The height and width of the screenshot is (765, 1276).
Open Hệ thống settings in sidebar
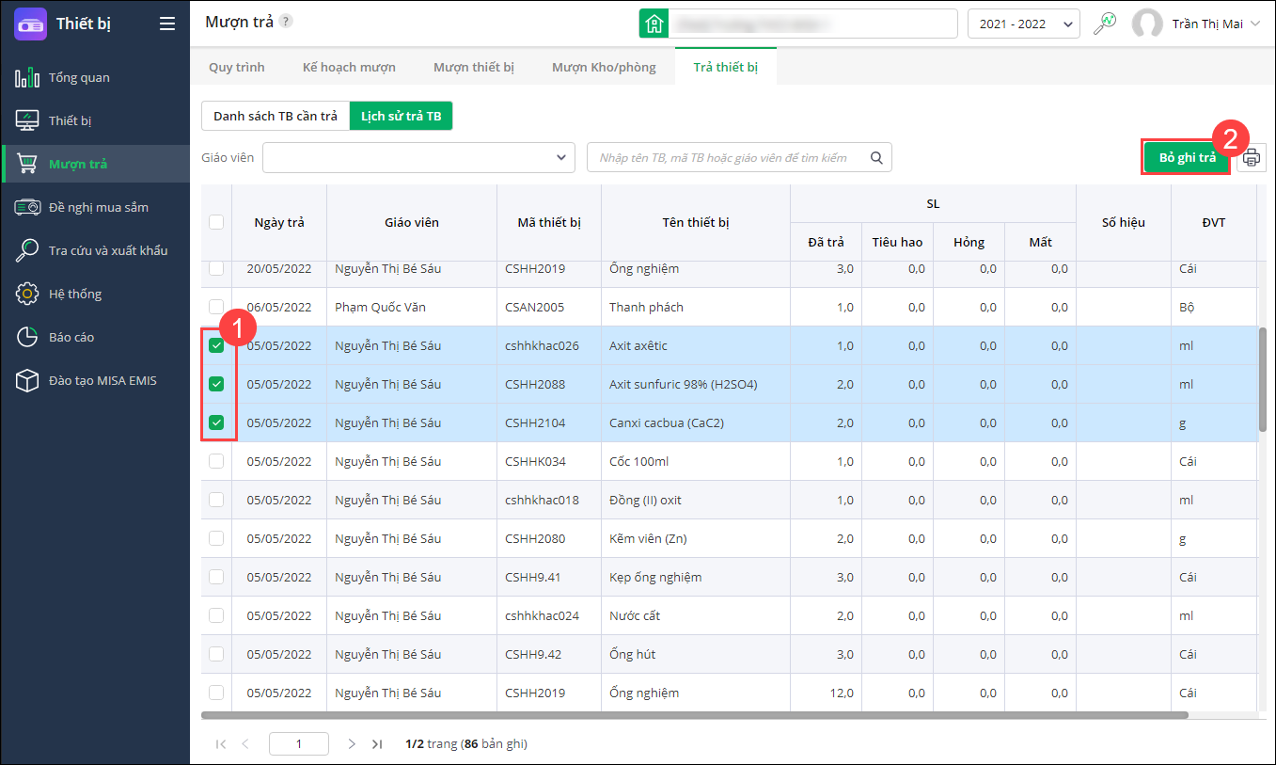tap(74, 294)
